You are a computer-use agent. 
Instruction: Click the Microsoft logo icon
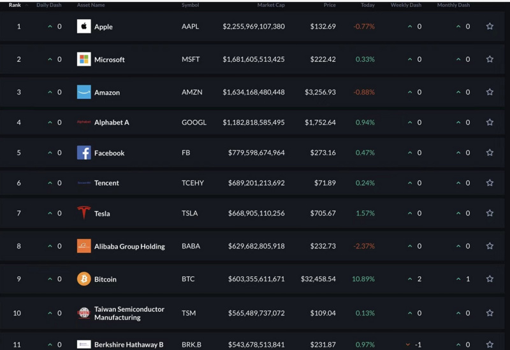(x=84, y=59)
